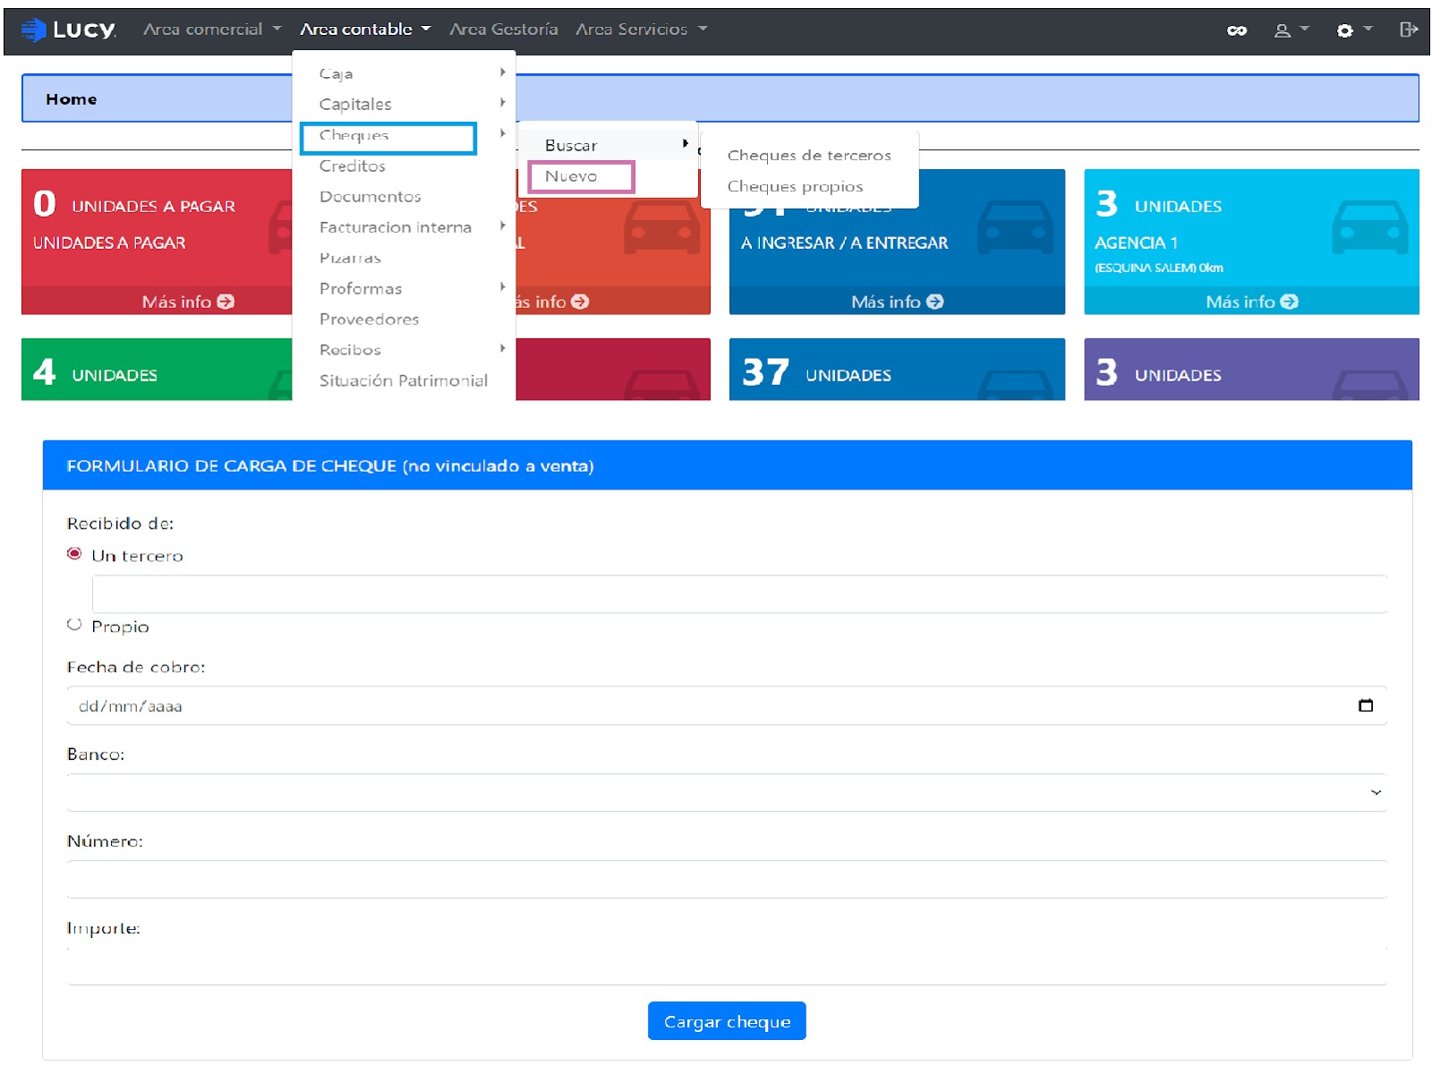The height and width of the screenshot is (1074, 1432).
Task: Choose Cheques propios option
Action: 795,186
